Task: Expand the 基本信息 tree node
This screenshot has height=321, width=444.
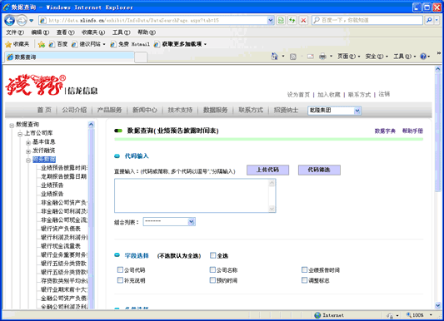Action: [28, 143]
